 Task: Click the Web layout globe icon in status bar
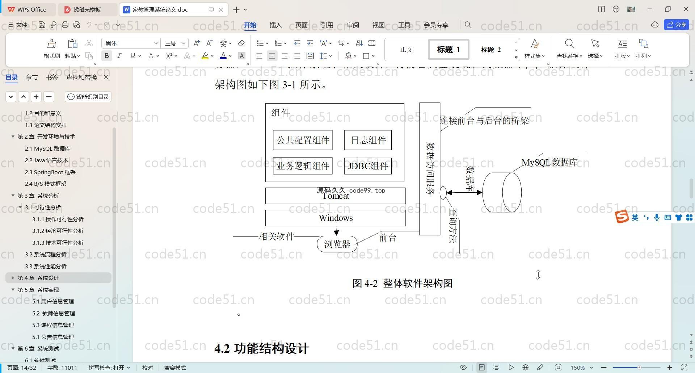[526, 367]
